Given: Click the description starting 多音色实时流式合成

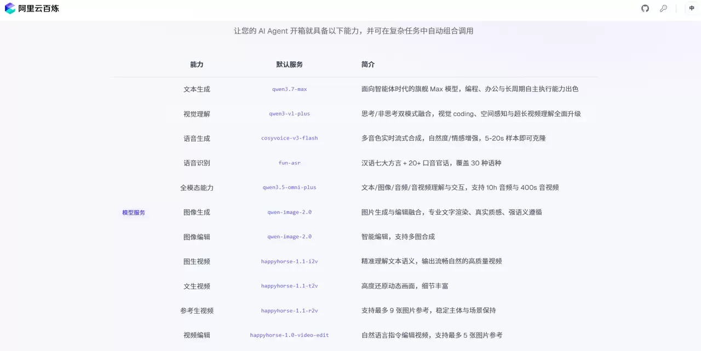Looking at the screenshot, I should point(453,139).
